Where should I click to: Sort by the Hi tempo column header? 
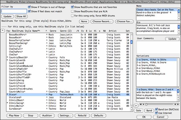(95, 31)
